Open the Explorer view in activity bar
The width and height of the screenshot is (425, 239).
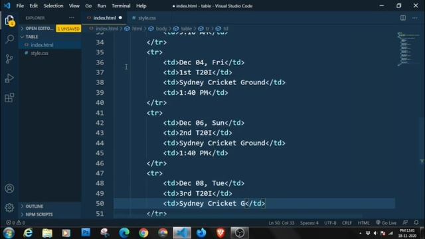coord(9,21)
